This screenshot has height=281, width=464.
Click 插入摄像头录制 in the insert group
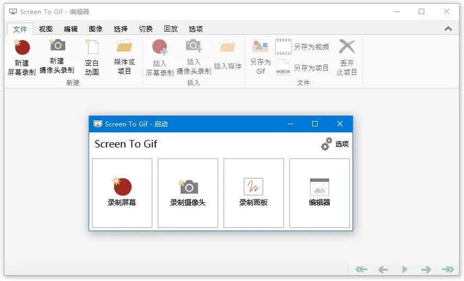(x=194, y=56)
